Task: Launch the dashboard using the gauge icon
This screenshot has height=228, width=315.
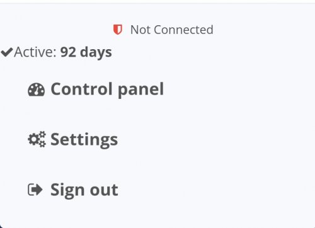Action: tap(36, 89)
